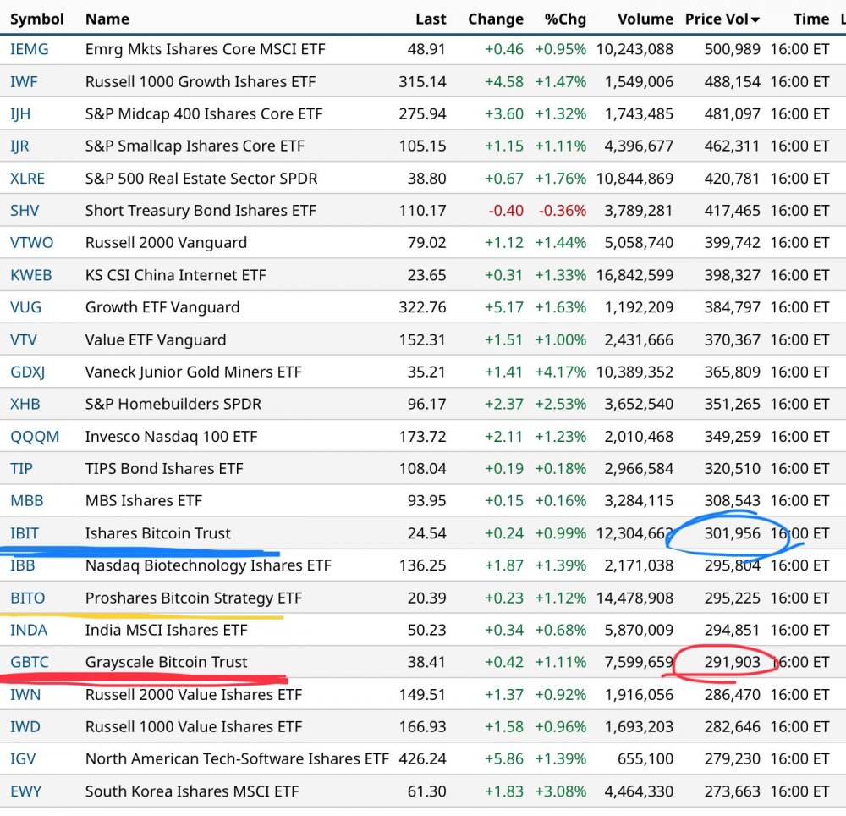
Task: Sort by the Volume column header
Action: 645,19
